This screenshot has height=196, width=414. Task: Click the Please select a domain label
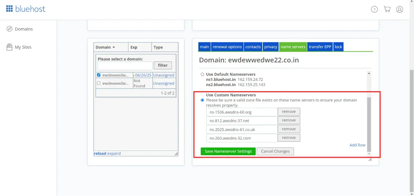point(120,59)
